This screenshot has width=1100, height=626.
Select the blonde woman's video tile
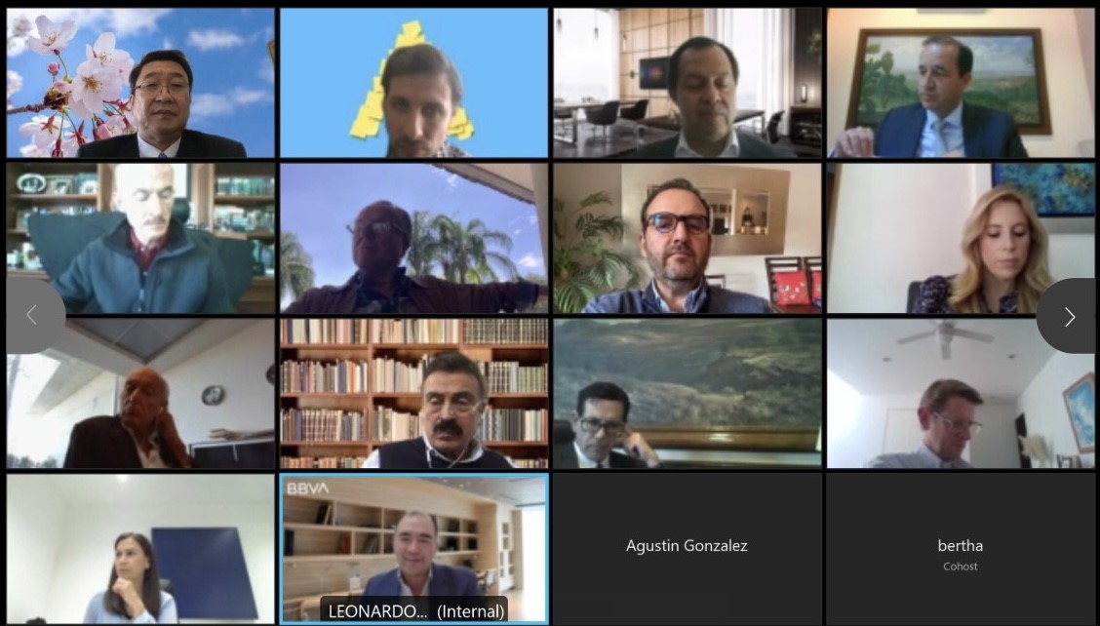point(961,238)
